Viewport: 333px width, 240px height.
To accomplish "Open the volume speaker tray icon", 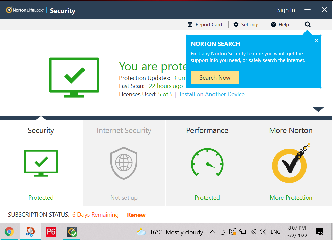I will (263, 232).
